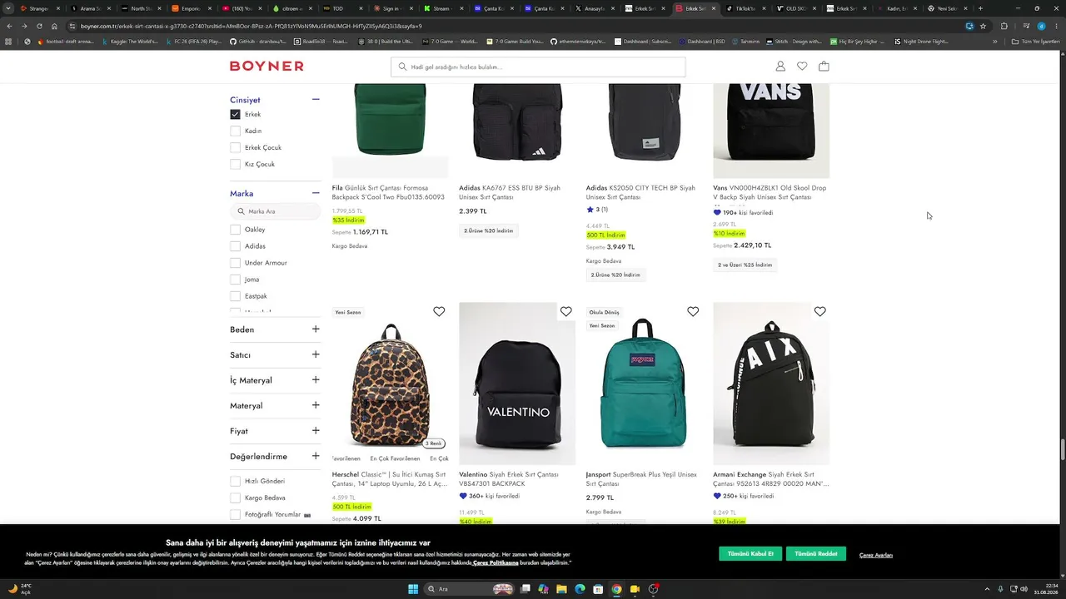Focus the Boyner product search box

(x=538, y=67)
